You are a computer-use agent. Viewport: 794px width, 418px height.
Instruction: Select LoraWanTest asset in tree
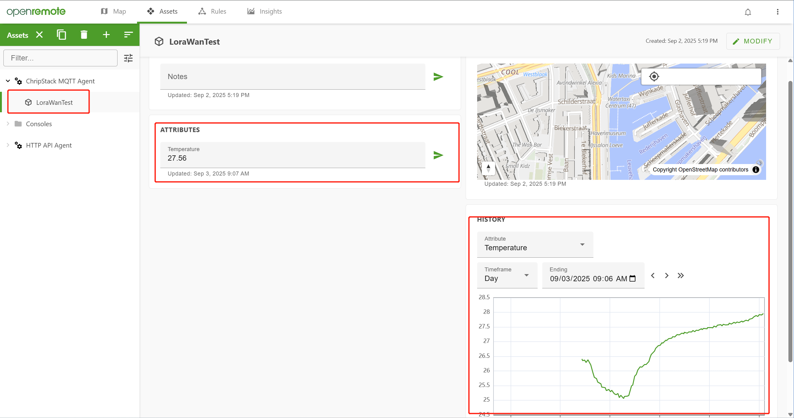pyautogui.click(x=55, y=102)
